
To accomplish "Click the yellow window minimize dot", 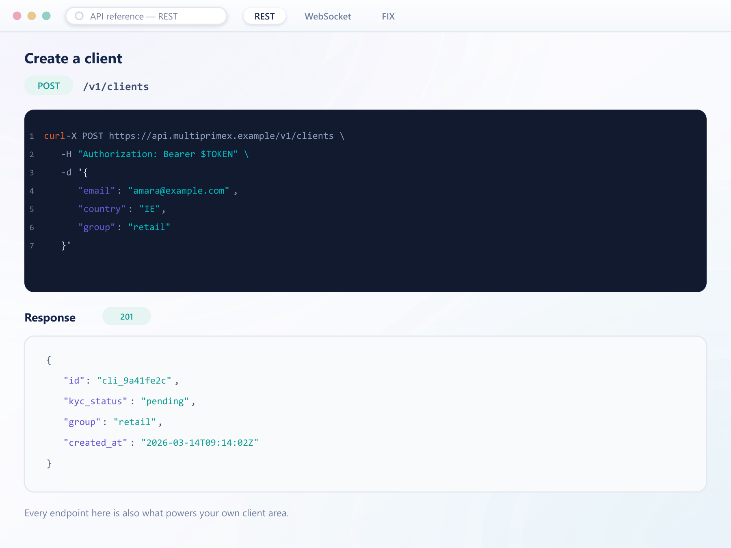I will coord(32,16).
